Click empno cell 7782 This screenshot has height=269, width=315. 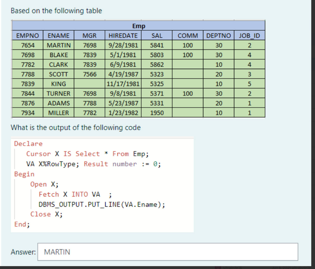tap(28, 65)
